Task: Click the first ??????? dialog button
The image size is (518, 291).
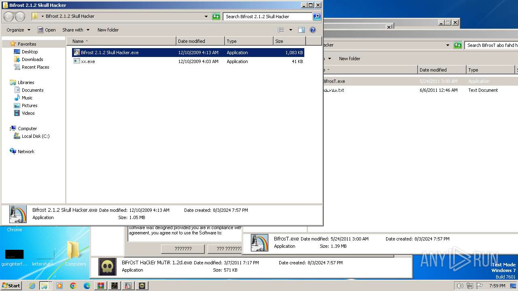Action: (183, 249)
